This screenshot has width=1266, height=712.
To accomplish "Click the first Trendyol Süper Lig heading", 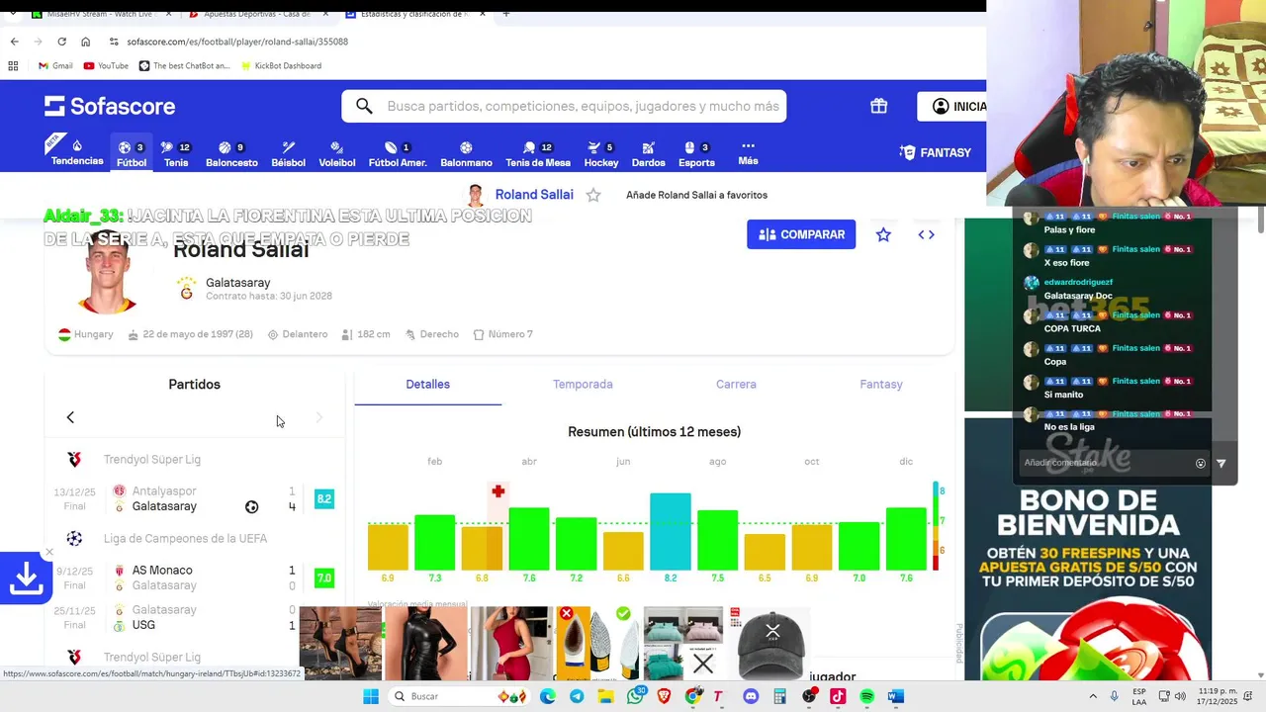I will pyautogui.click(x=151, y=459).
